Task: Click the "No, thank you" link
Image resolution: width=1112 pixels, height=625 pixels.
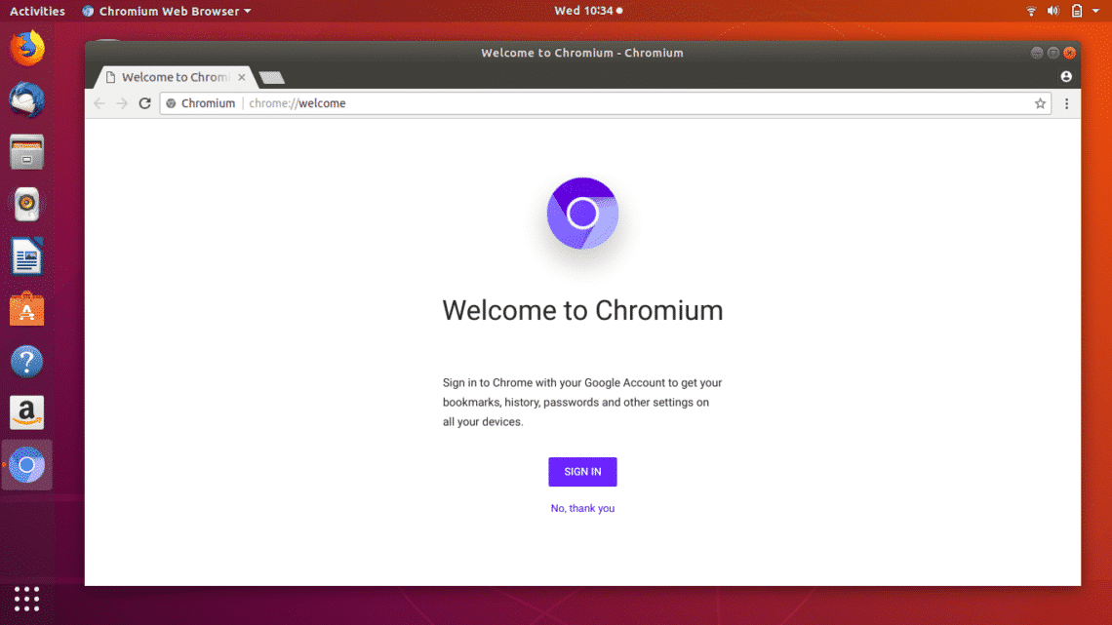Action: (x=582, y=508)
